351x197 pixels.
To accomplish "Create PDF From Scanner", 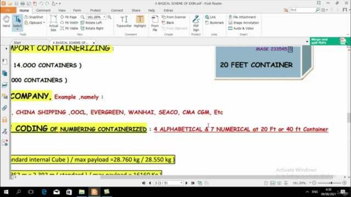I will click(174, 17).
